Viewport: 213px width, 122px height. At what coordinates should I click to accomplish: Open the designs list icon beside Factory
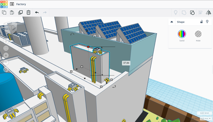pyautogui.click(x=12, y=4)
